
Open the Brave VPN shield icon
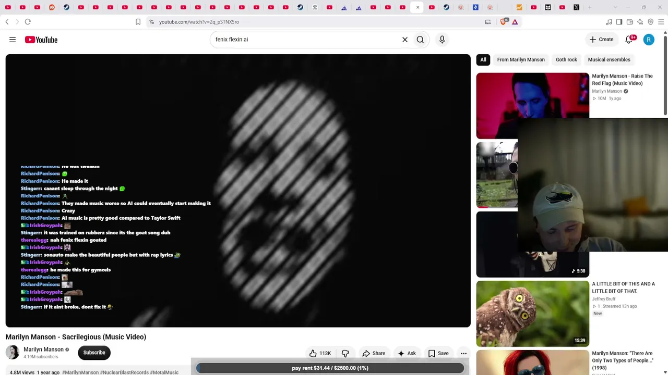coord(650,22)
